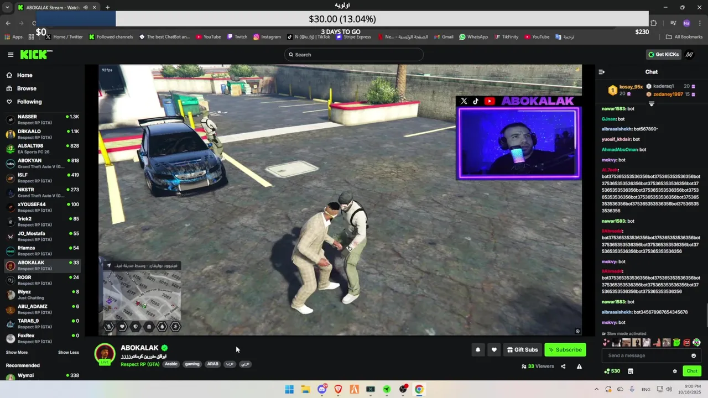Image resolution: width=708 pixels, height=398 pixels.
Task: Click the search input field
Action: point(354,55)
